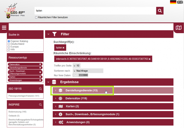Open the hamburger menu
Screen dimensions: 184x128
click(4, 28)
